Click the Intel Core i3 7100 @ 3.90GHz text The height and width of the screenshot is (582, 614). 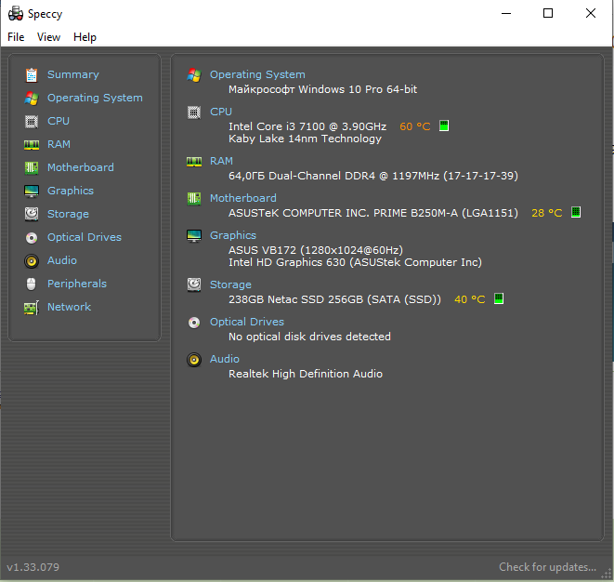(307, 126)
